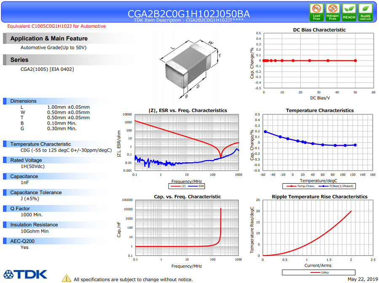Click the |Z|, ESR vs. Freq. chart title
Image resolution: width=379 pixels, height=283 pixels.
tap(188, 110)
